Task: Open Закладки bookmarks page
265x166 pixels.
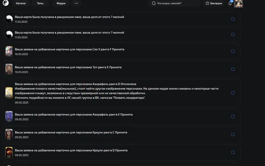Action: tap(214, 3)
